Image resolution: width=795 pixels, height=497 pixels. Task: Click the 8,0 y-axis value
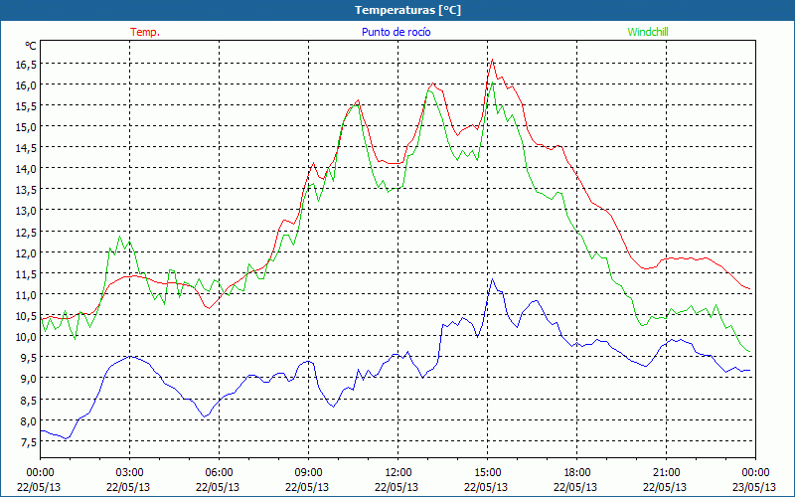pyautogui.click(x=28, y=420)
